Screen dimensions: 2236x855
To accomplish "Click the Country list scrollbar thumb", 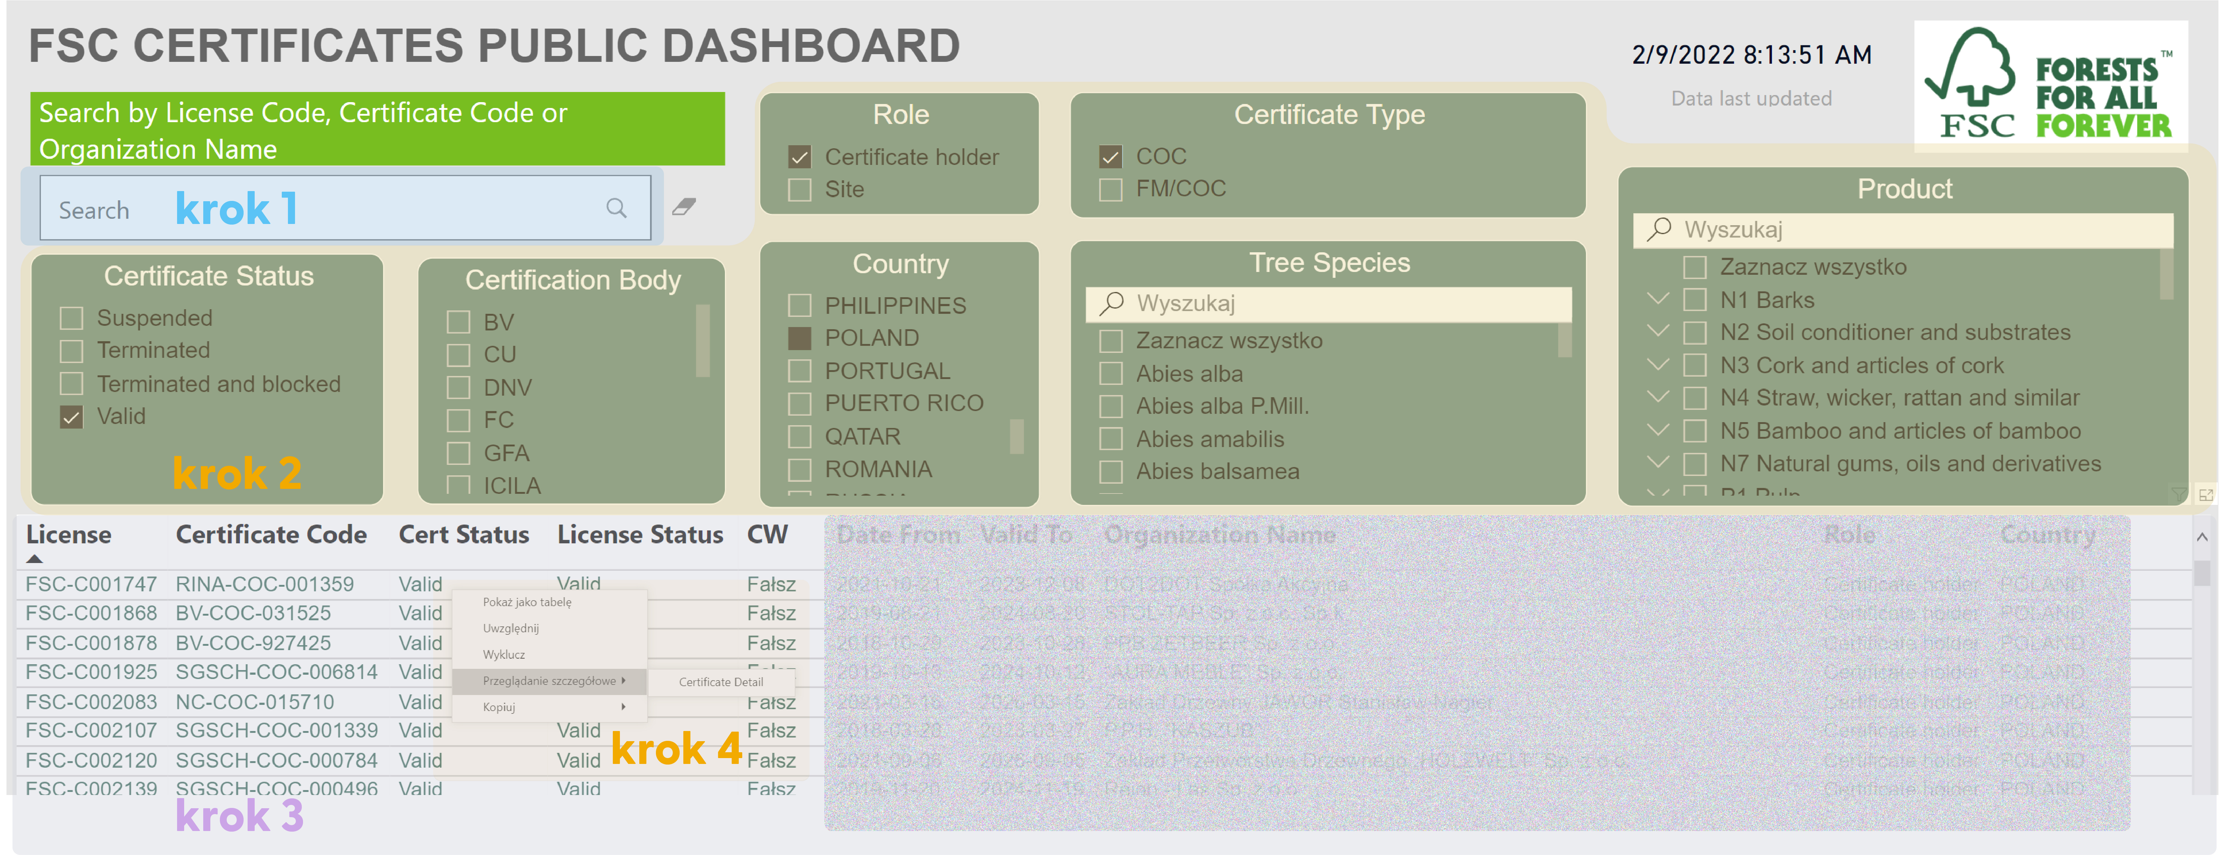I will pos(1017,436).
